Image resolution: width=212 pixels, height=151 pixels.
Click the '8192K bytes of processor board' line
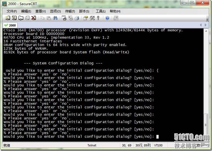tap(66, 52)
